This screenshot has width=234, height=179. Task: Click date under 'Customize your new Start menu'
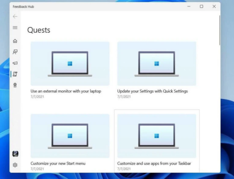point(37,169)
